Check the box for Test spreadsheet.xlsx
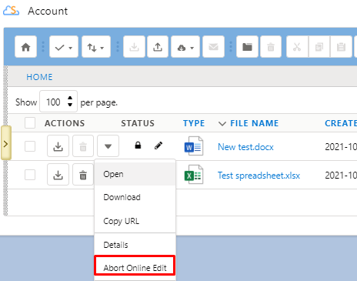 [30, 175]
